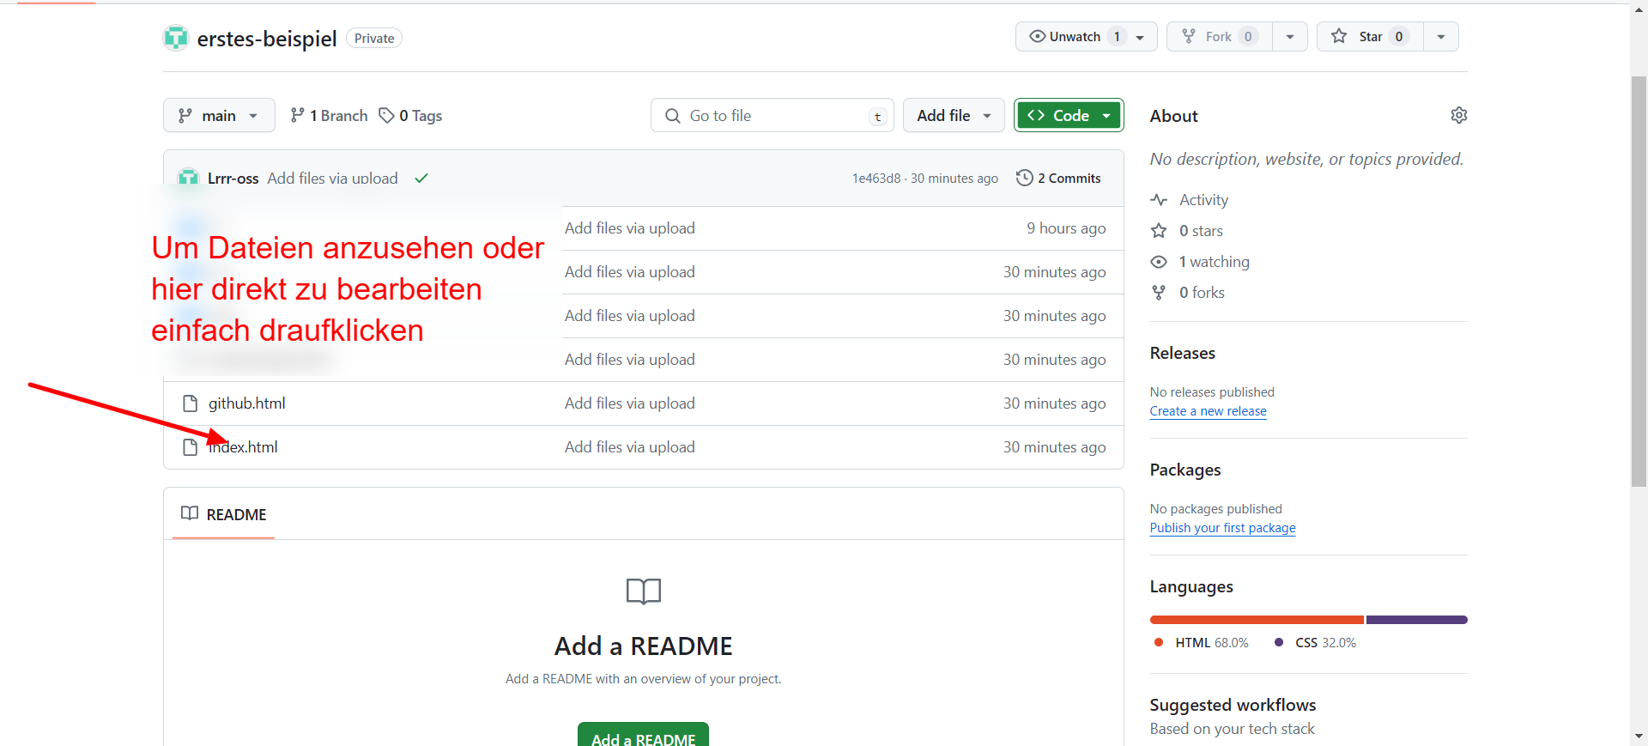Click the tag icon for 0 Tags
1648x746 pixels.
(x=387, y=115)
